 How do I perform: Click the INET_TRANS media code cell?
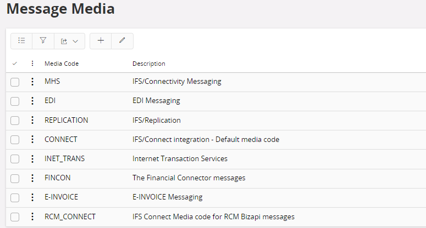[x=65, y=158]
